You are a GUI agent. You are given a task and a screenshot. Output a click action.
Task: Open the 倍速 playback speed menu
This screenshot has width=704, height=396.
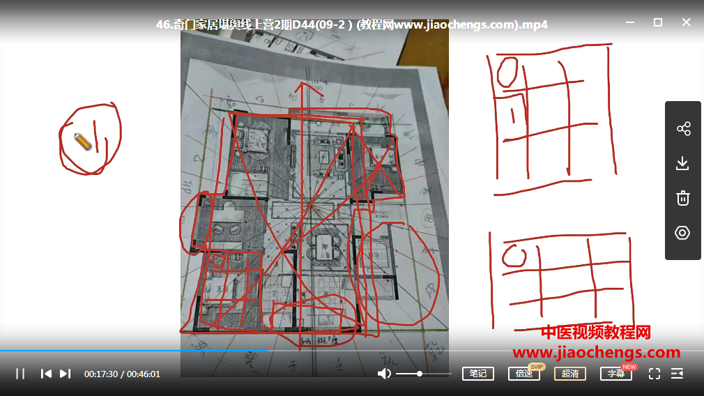(524, 374)
